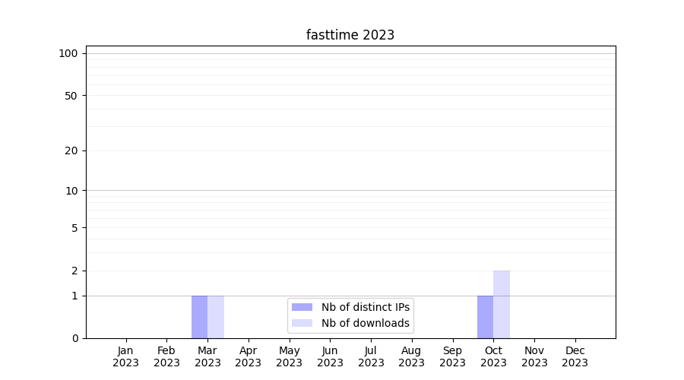The width and height of the screenshot is (684, 380).
Task: Select the 'Oct 2023' x-axis label
Action: click(493, 356)
